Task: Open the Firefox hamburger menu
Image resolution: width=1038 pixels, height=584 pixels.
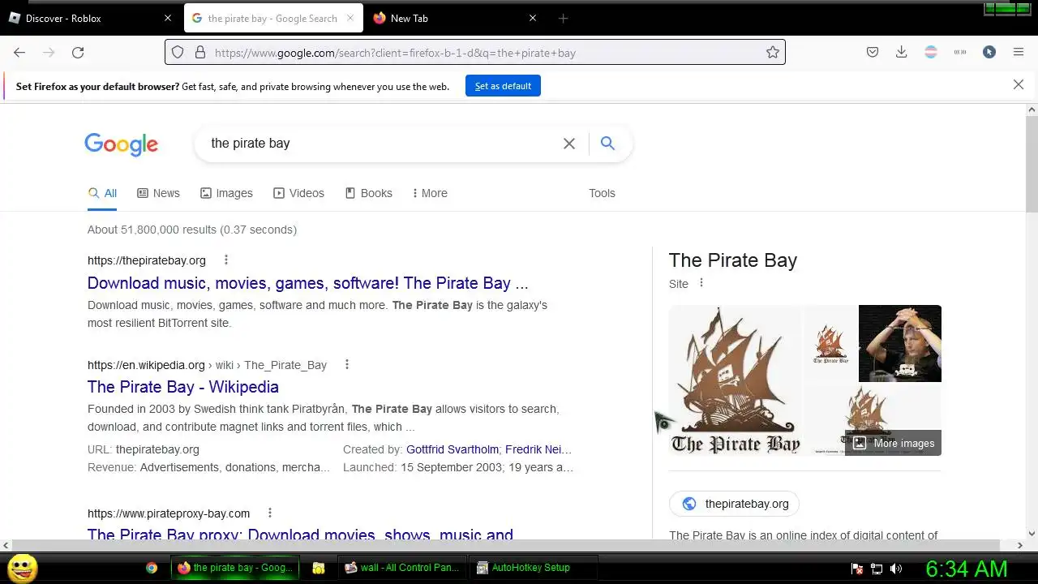Action: (x=1019, y=52)
